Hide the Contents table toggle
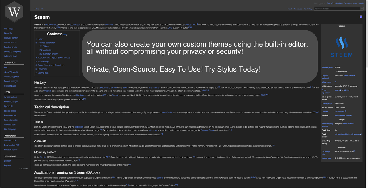Image resolution: width=368 pixels, height=188 pixels. (x=65, y=34)
